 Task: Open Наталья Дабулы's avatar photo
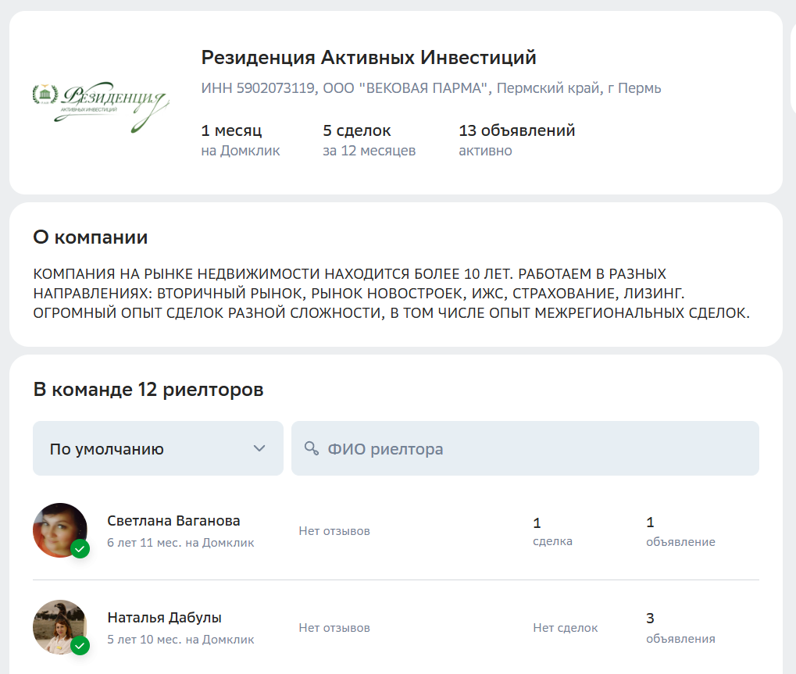click(59, 626)
